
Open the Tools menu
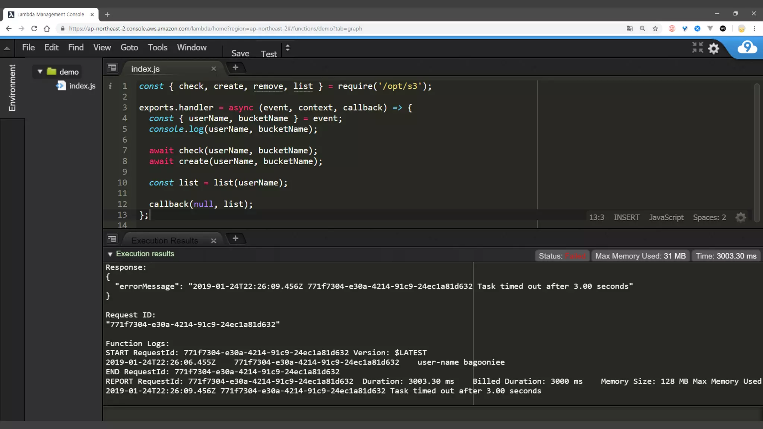(157, 48)
